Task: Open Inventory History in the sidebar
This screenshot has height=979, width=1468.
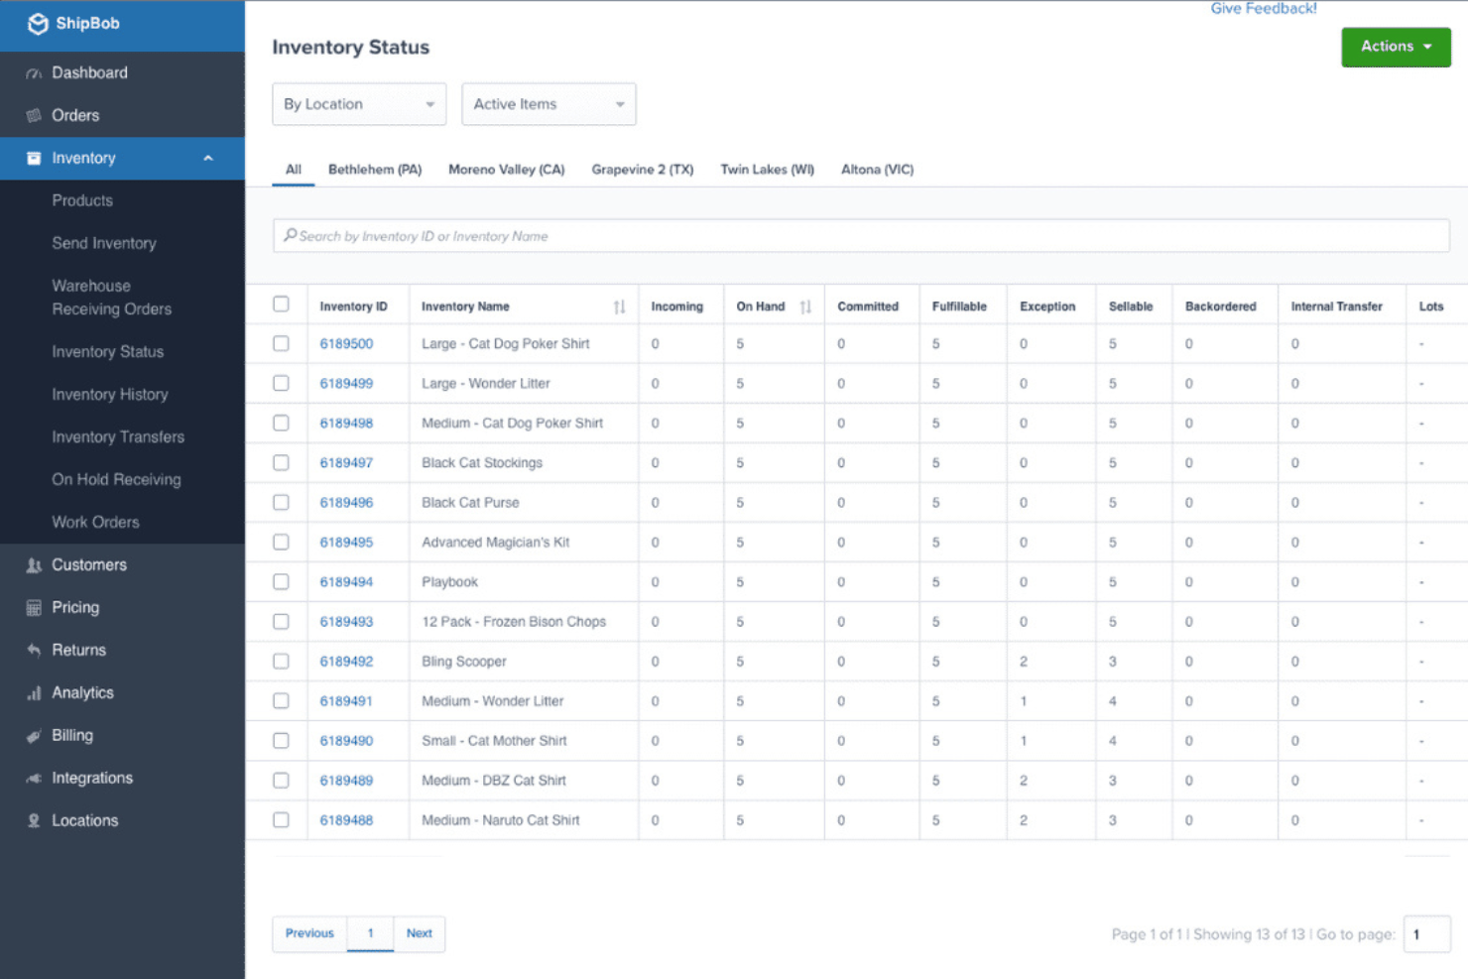Action: click(x=110, y=395)
